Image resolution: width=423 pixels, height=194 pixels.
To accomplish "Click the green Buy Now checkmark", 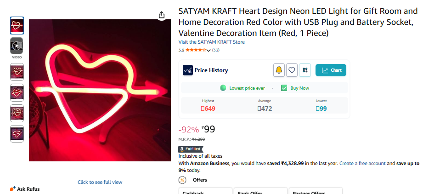I will [x=284, y=88].
